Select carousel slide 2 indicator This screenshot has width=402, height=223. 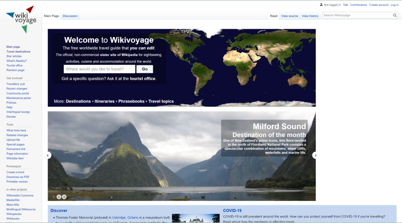click(59, 197)
